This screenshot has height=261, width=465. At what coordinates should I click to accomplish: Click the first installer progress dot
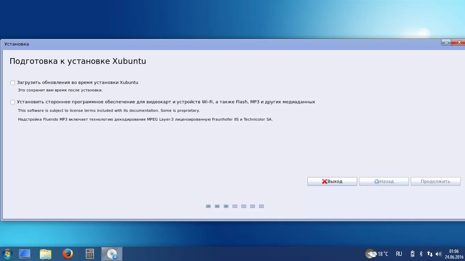(x=208, y=206)
